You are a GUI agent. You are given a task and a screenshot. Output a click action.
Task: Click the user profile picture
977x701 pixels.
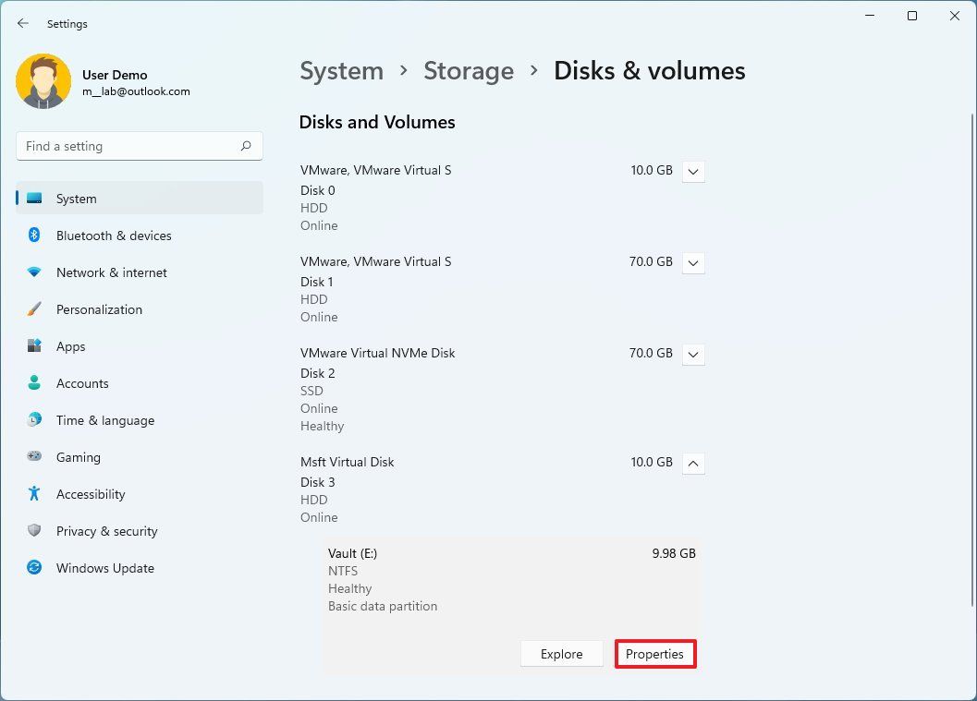tap(43, 81)
